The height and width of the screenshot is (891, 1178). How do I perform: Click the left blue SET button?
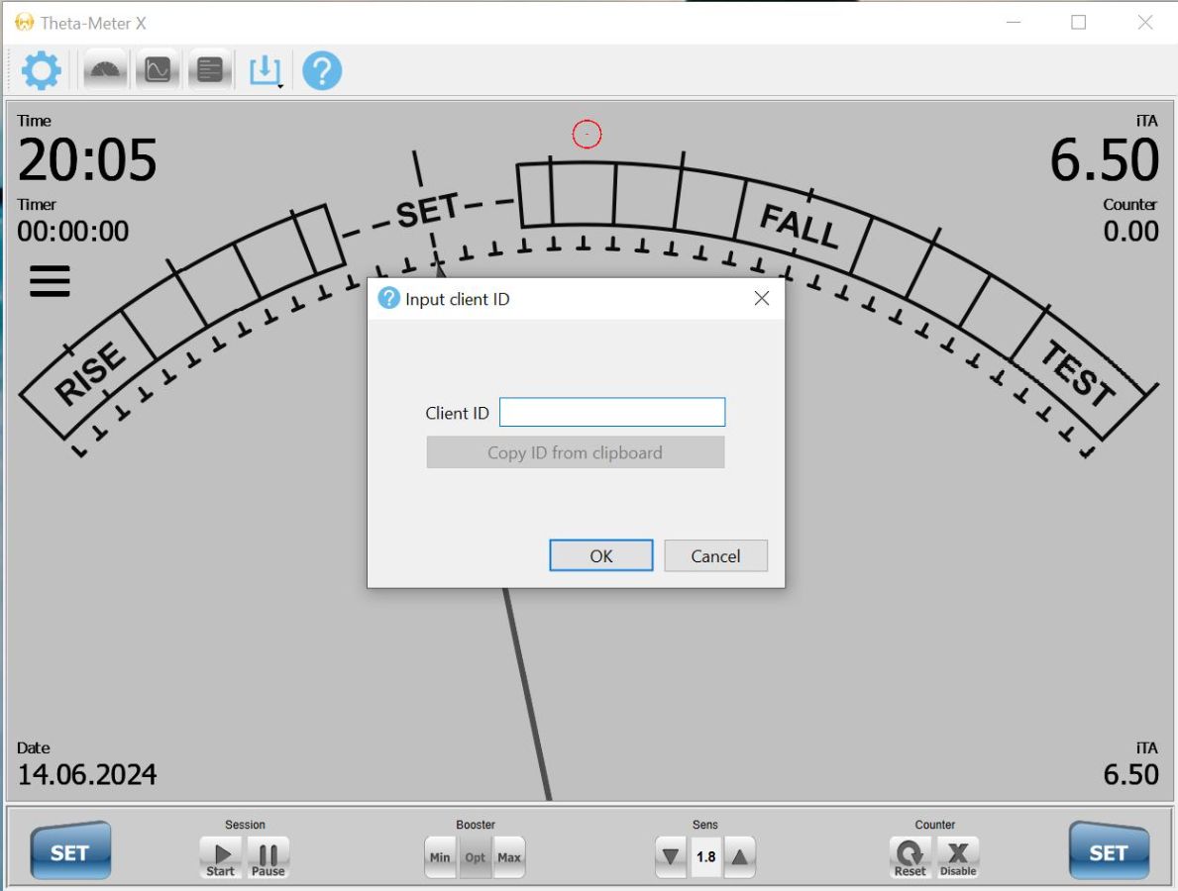coord(70,850)
